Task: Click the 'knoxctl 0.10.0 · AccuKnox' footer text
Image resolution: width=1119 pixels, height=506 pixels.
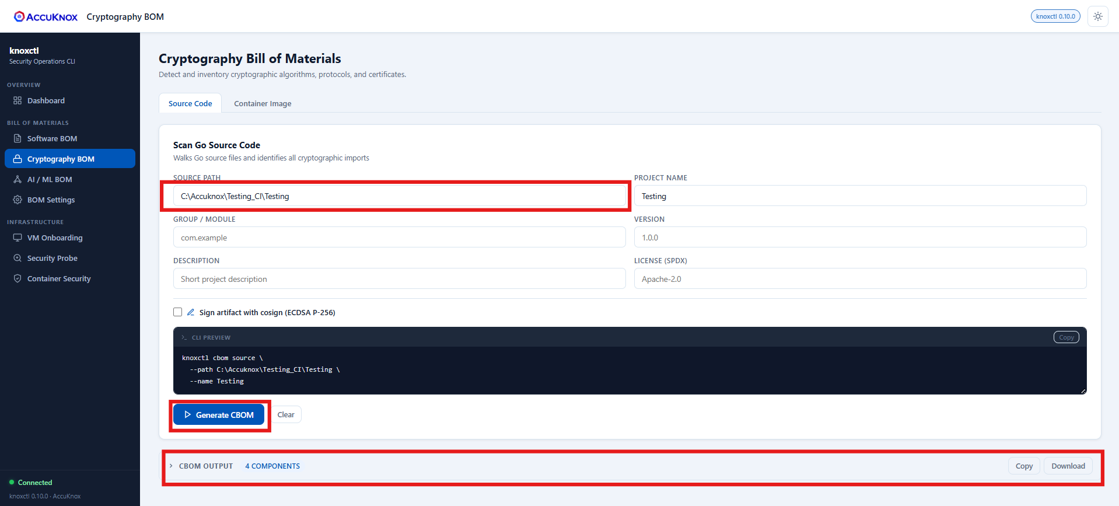Action: pos(45,496)
